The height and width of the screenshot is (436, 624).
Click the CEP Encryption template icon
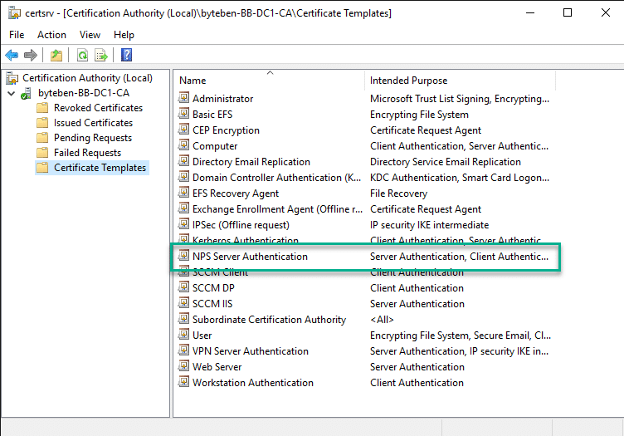point(183,130)
